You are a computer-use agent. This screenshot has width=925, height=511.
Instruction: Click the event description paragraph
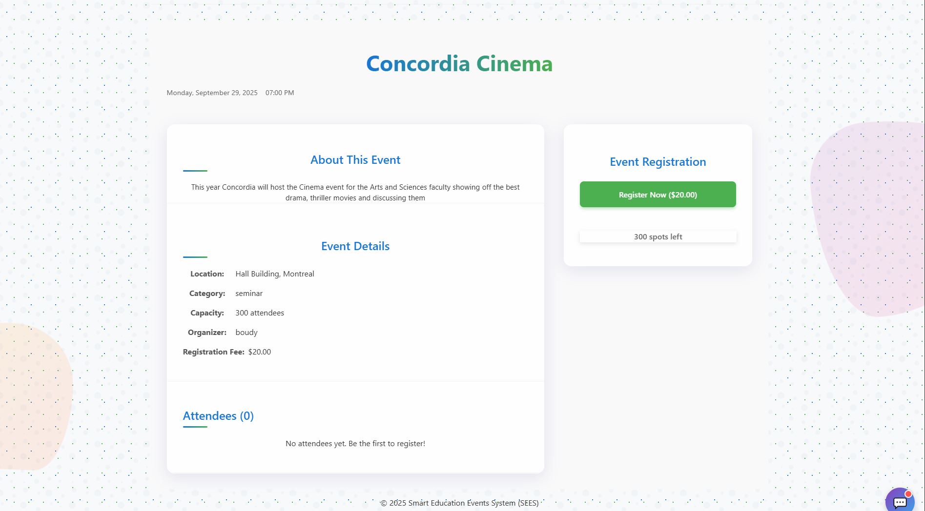point(355,193)
